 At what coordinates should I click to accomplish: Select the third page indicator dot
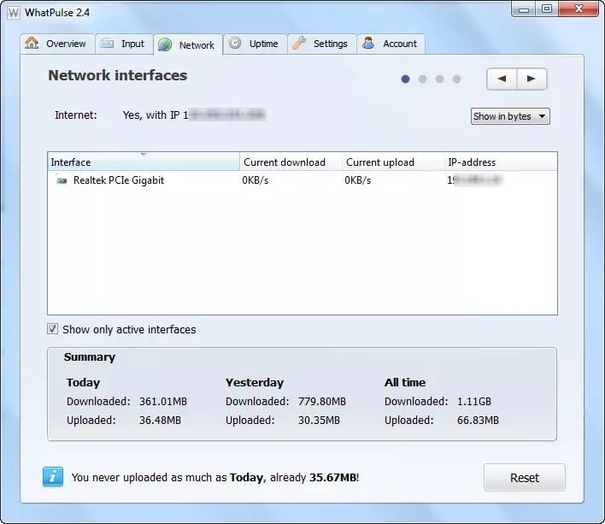[x=439, y=79]
